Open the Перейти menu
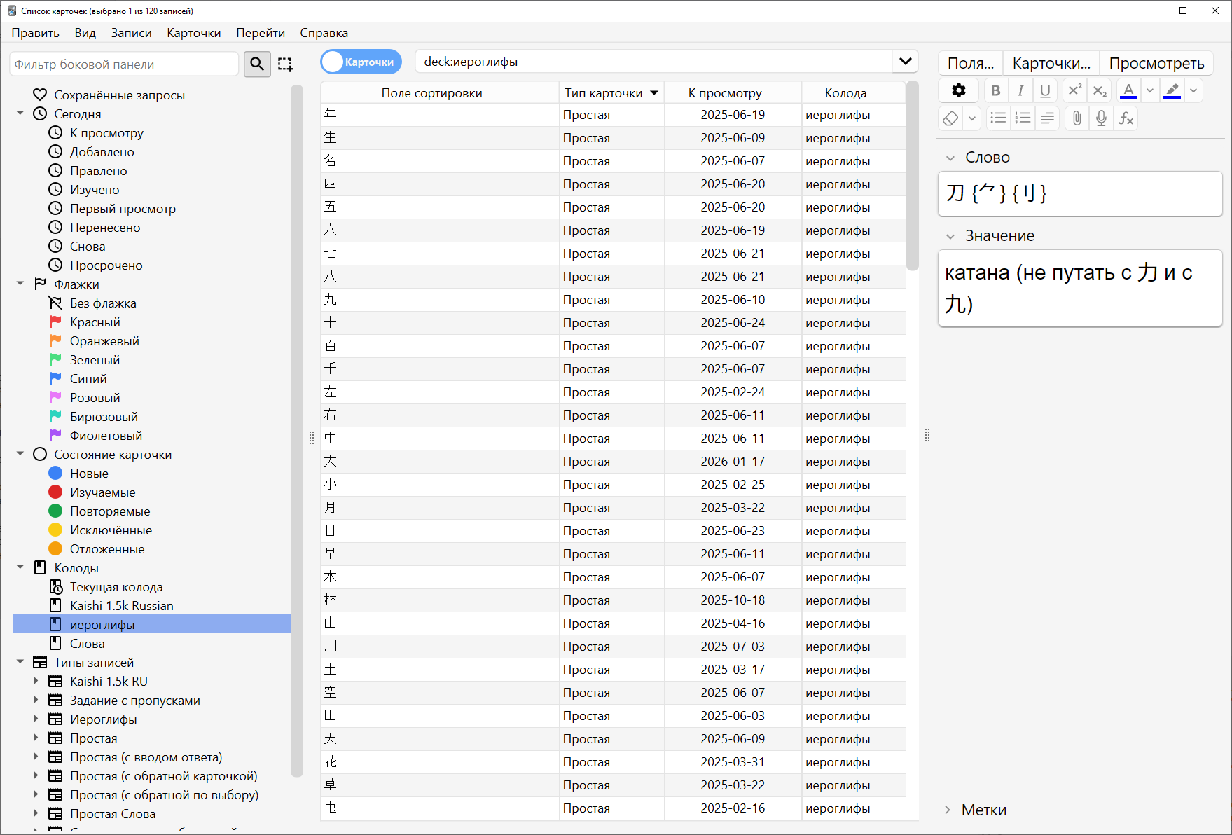The height and width of the screenshot is (835, 1232). click(260, 33)
